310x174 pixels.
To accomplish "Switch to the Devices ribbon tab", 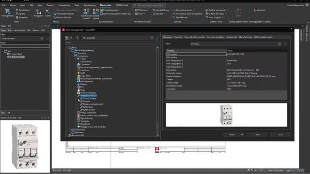I will pyautogui.click(x=50, y=5).
